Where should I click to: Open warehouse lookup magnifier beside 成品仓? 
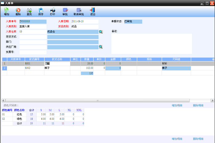click(100, 32)
